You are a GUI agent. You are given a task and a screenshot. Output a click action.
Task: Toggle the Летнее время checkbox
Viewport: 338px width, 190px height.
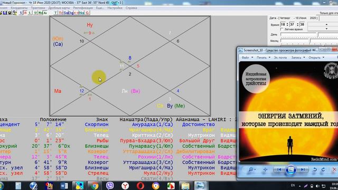pyautogui.click(x=281, y=29)
